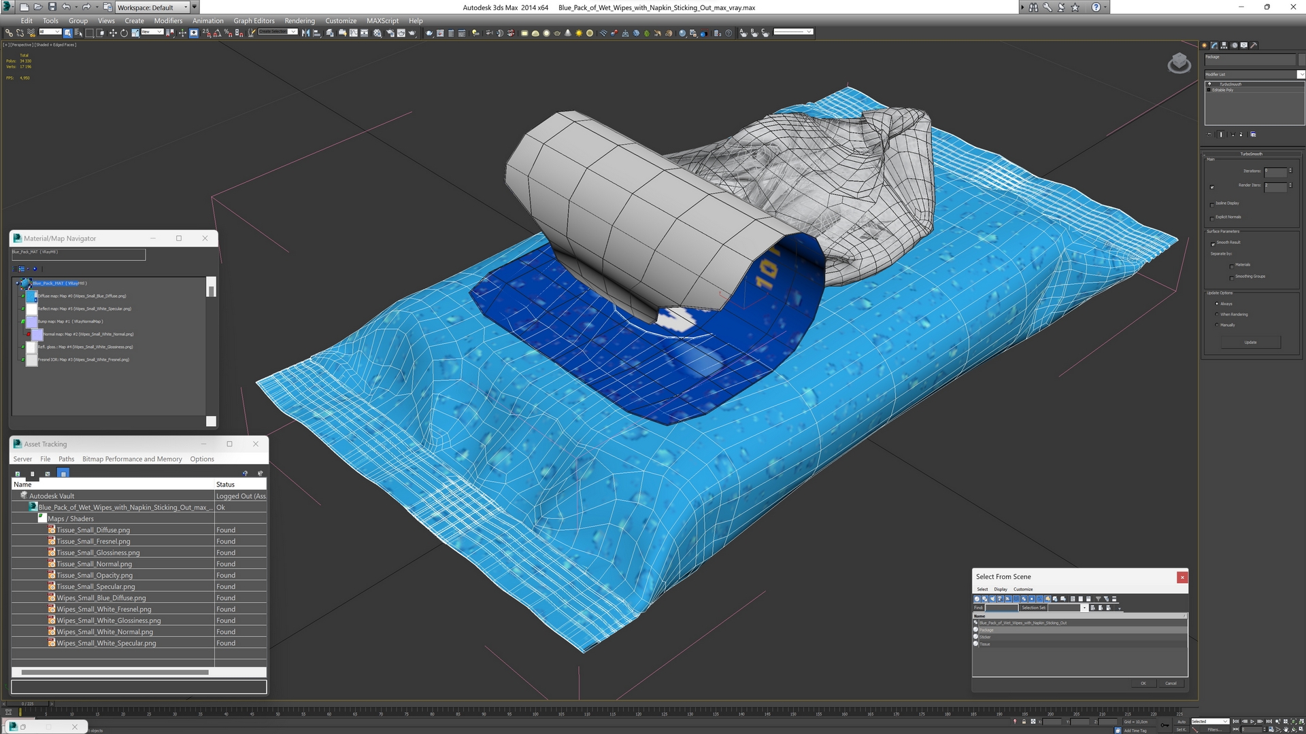The image size is (1306, 734).
Task: Open Selection Set dropdown in Select From Scene
Action: click(1084, 608)
